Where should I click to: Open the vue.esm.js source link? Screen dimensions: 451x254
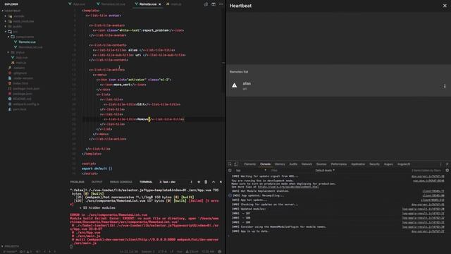[428, 181]
